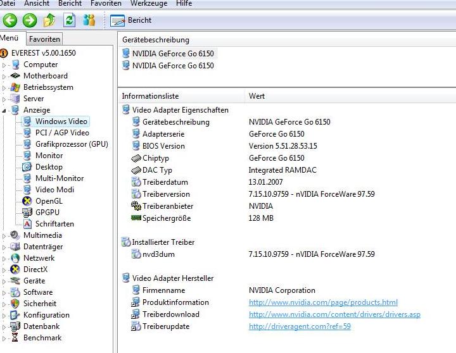Click the Schriftarten font icon
456x353 pixels.
[x=27, y=224]
